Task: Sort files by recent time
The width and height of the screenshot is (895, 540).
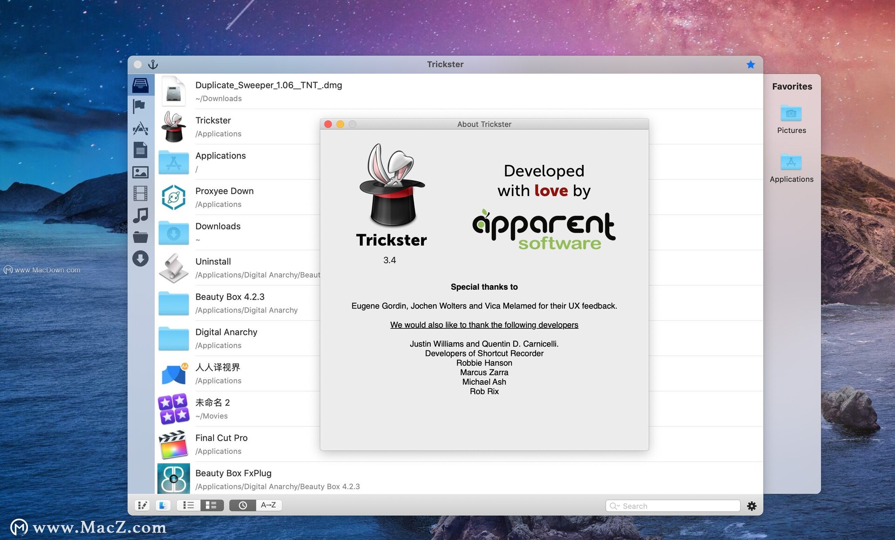Action: tap(242, 505)
